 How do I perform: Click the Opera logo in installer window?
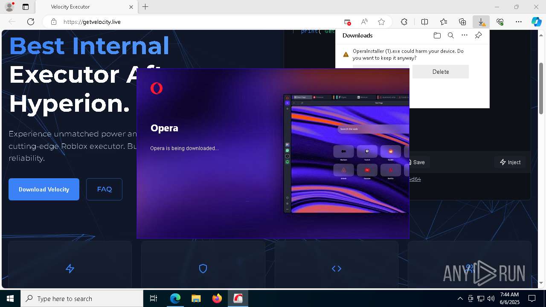point(157,88)
